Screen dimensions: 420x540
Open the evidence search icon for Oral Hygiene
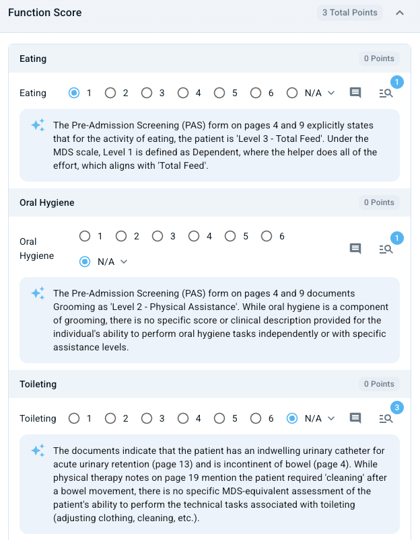(386, 249)
